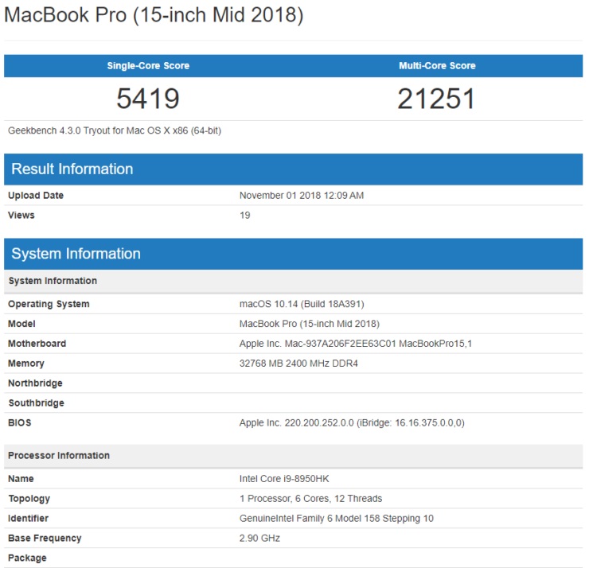Click the GenuineIntel Family 6 identifier value
This screenshot has width=589, height=568.
(337, 519)
